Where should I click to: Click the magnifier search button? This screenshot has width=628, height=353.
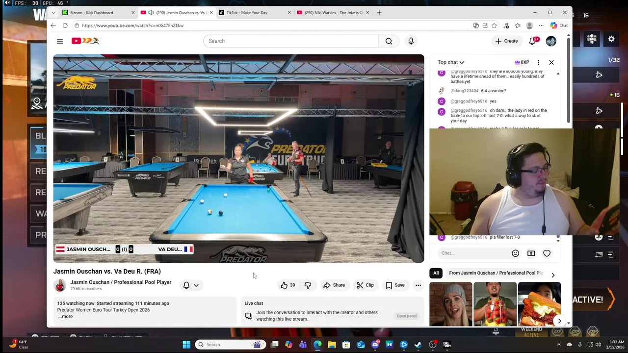[389, 41]
